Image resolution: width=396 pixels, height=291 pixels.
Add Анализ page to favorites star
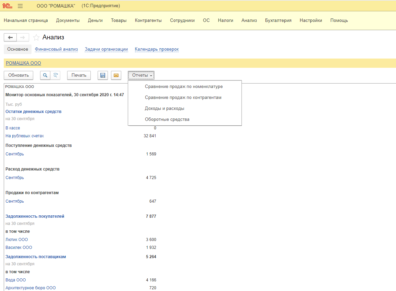[36, 38]
